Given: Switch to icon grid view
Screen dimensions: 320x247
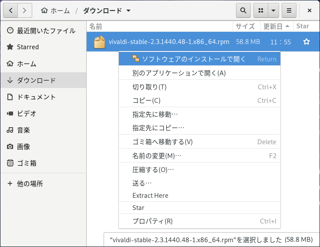Looking at the screenshot, I should pos(261,10).
